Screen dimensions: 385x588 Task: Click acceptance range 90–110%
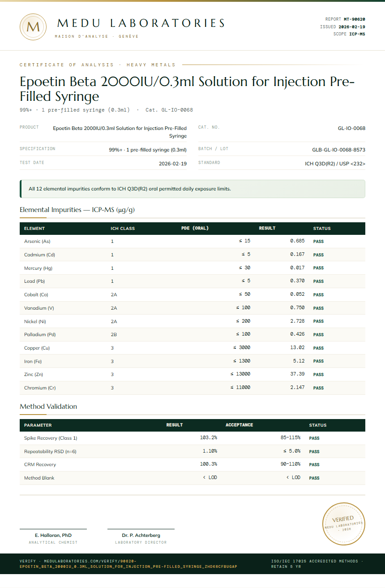[x=291, y=464]
